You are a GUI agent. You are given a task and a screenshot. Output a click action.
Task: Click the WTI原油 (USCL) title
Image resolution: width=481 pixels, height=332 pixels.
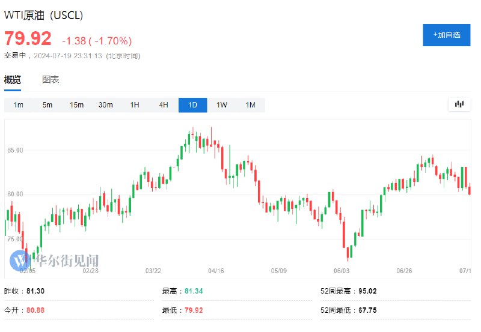pos(43,16)
